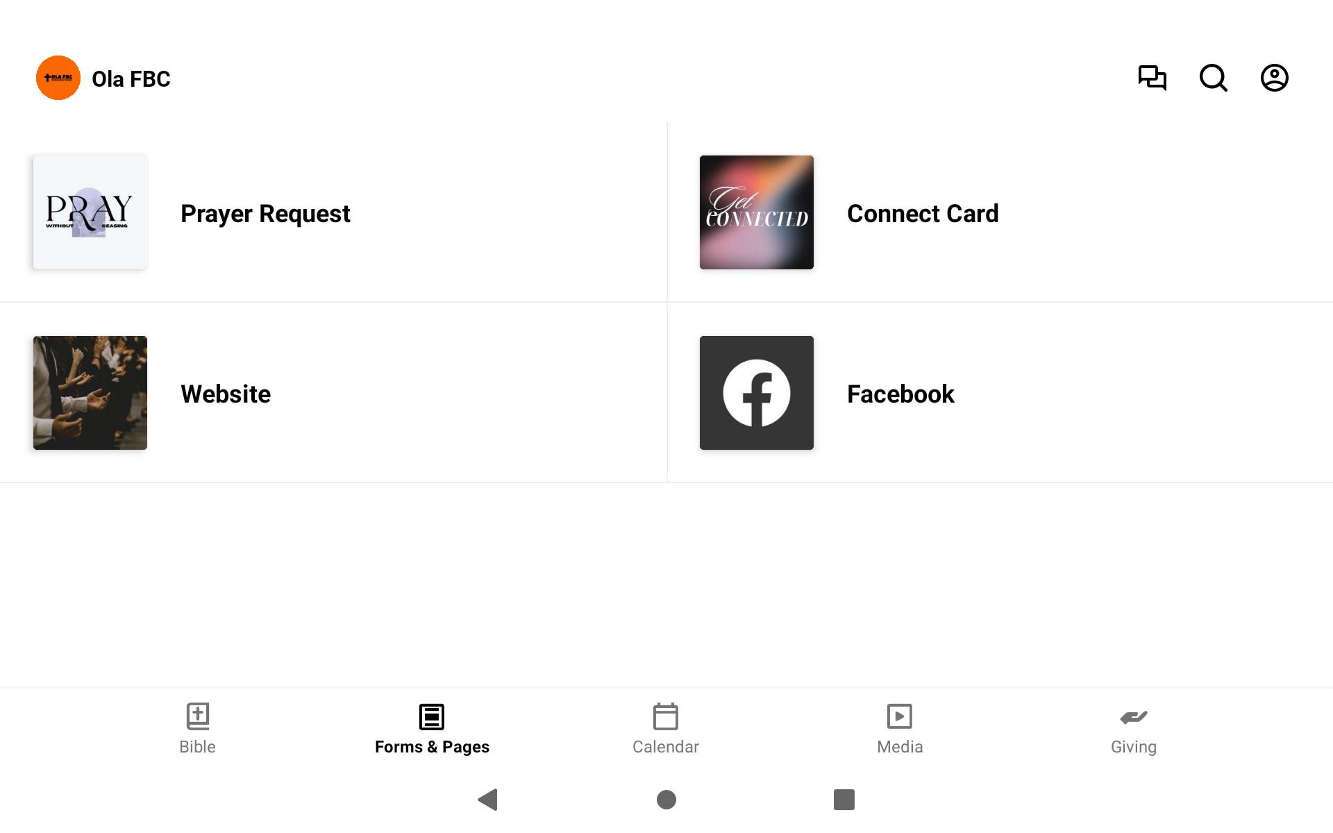
Task: Open the Facebook page link
Action: tap(900, 394)
